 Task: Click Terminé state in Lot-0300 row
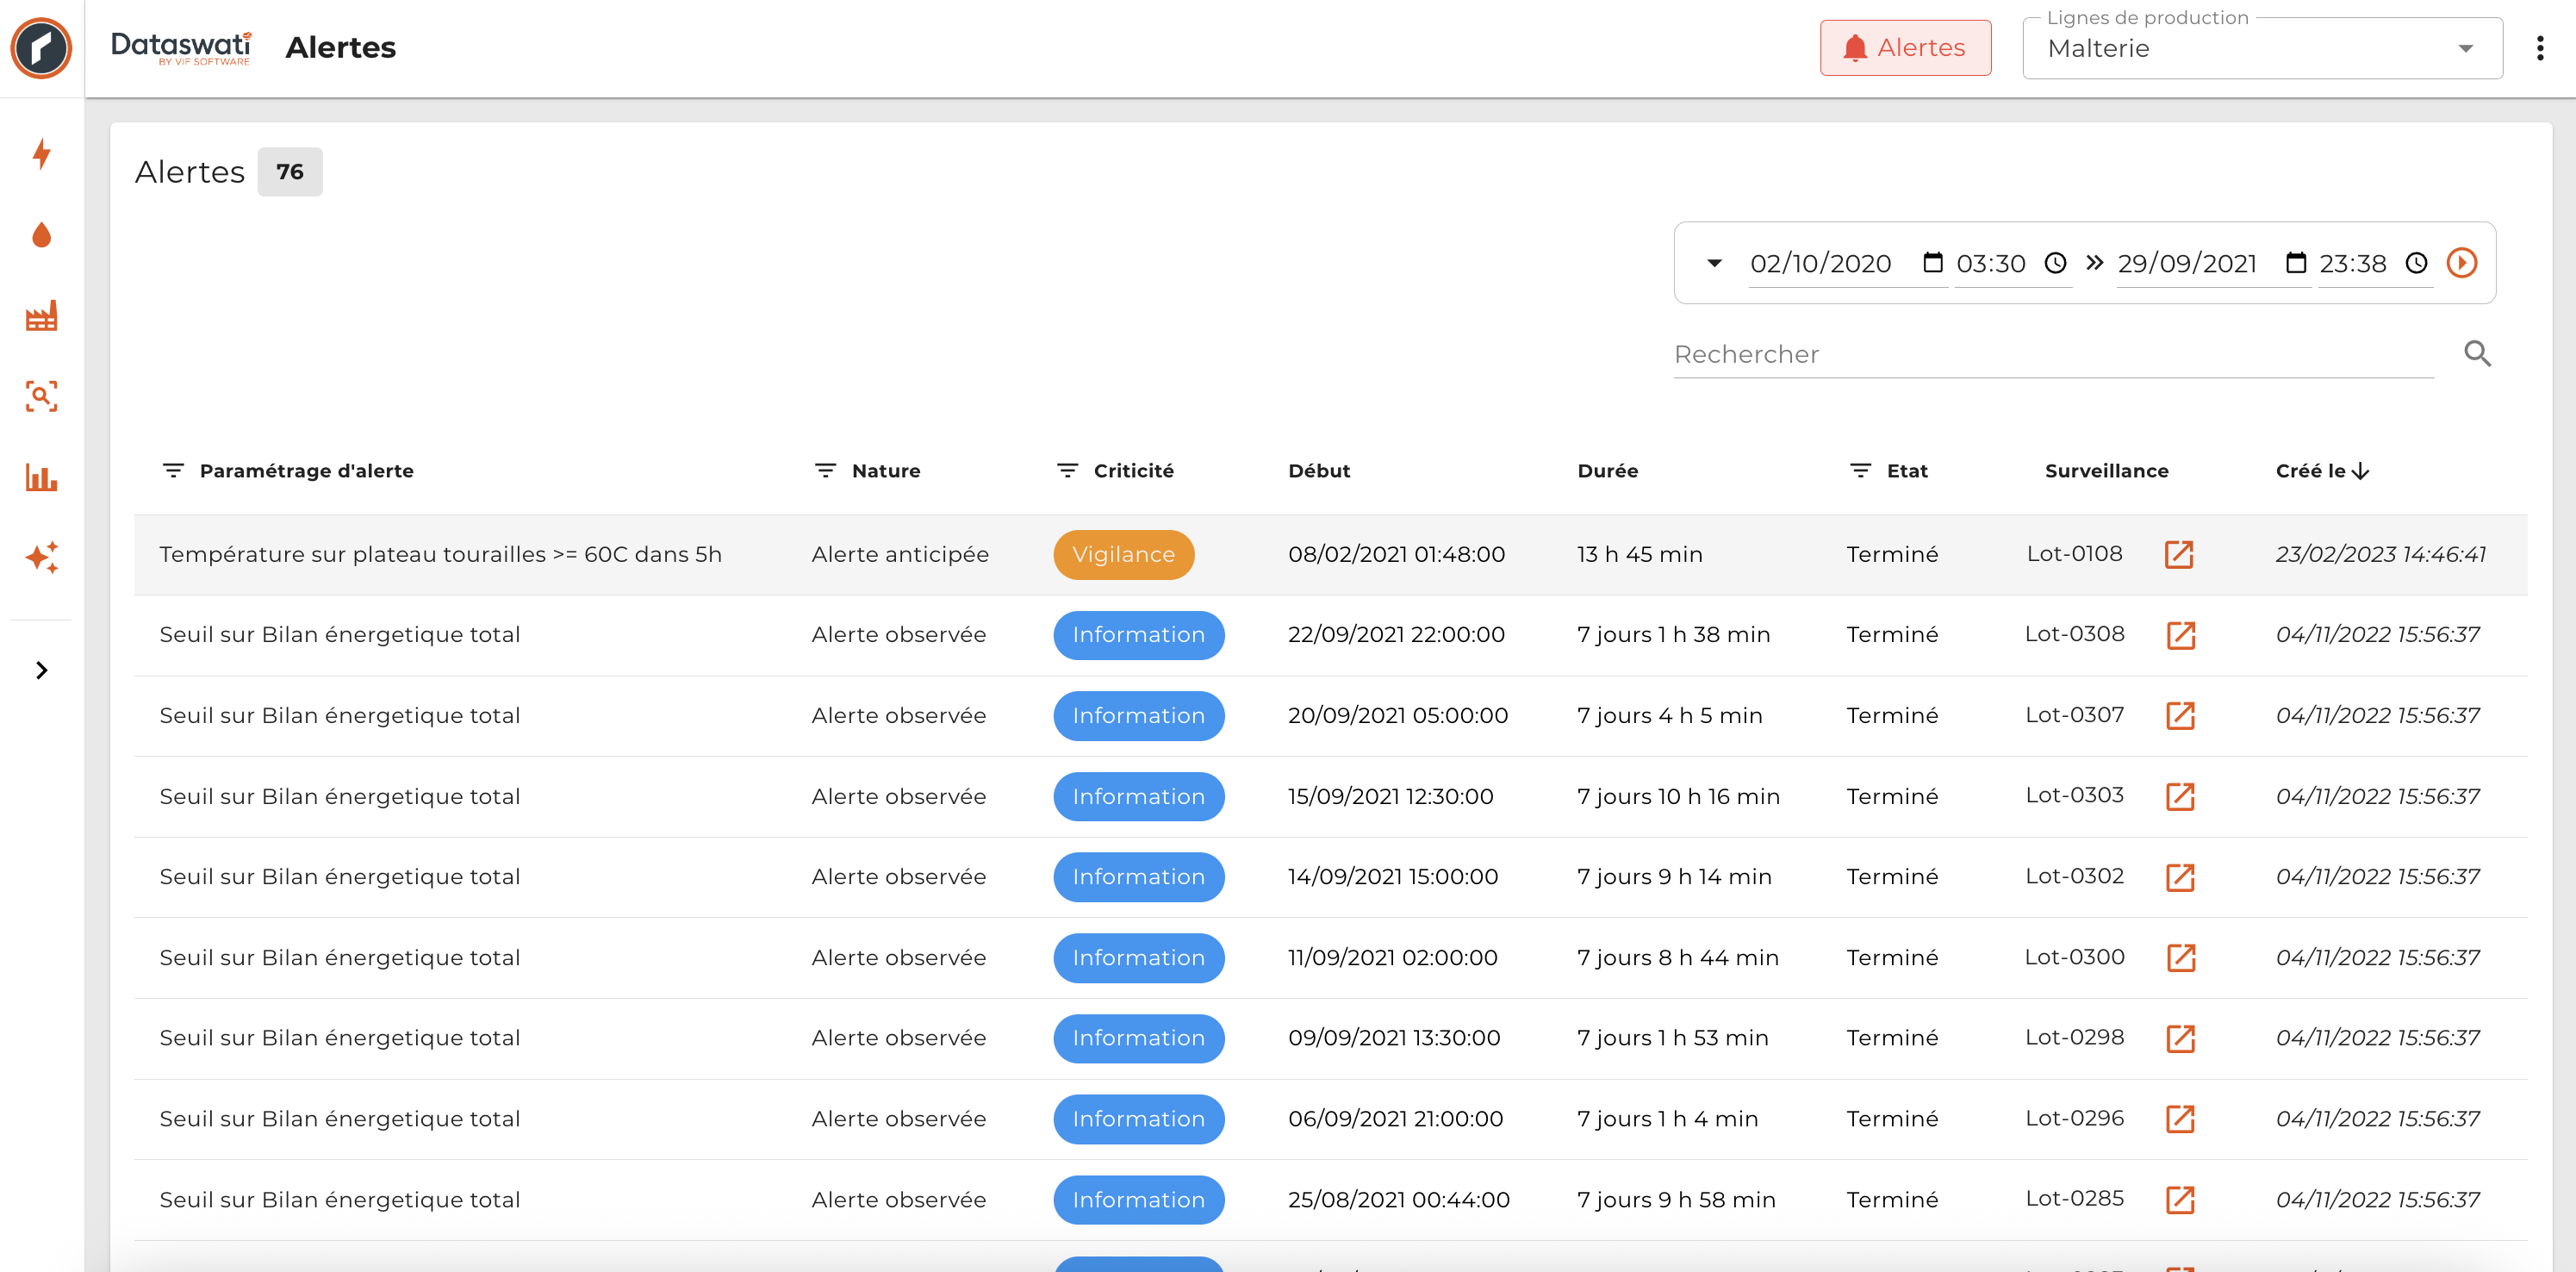(x=1892, y=958)
